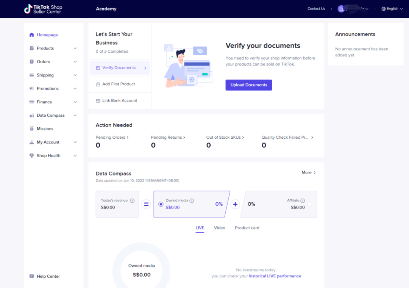Select the Add First Product step

pyautogui.click(x=120, y=85)
